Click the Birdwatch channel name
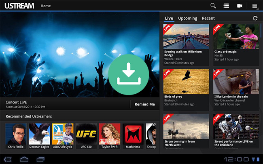The width and height of the screenshot is (263, 164). click(x=171, y=100)
